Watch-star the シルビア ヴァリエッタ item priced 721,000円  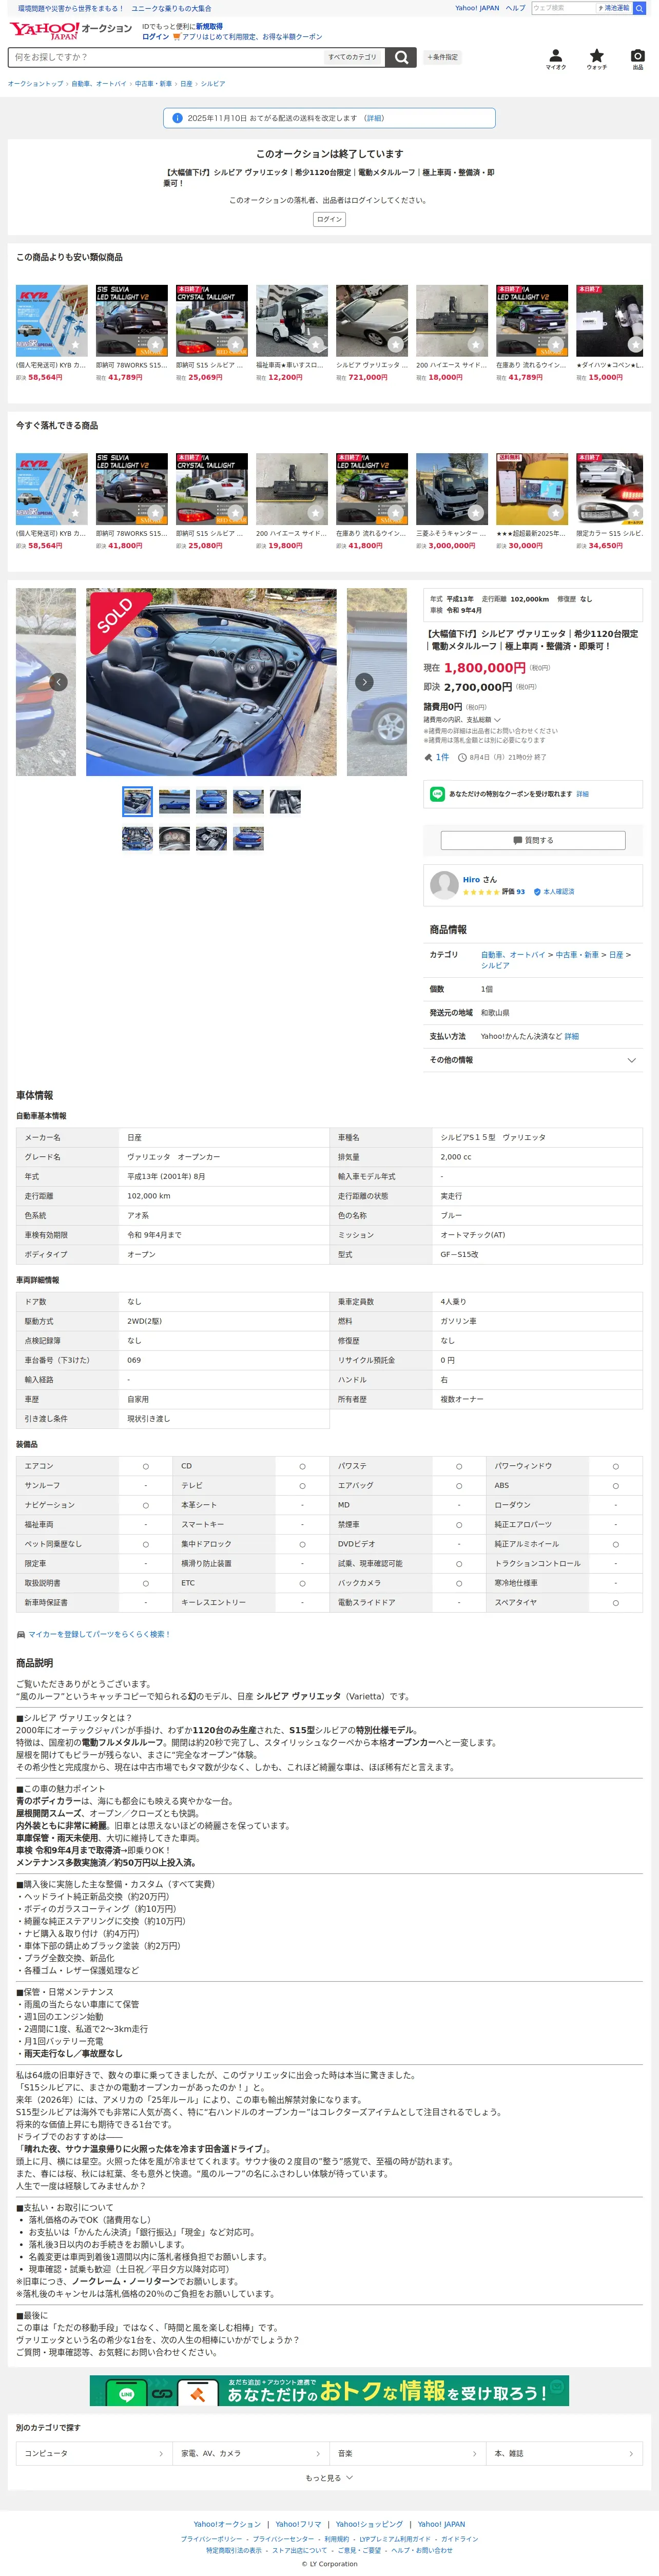[x=395, y=345]
